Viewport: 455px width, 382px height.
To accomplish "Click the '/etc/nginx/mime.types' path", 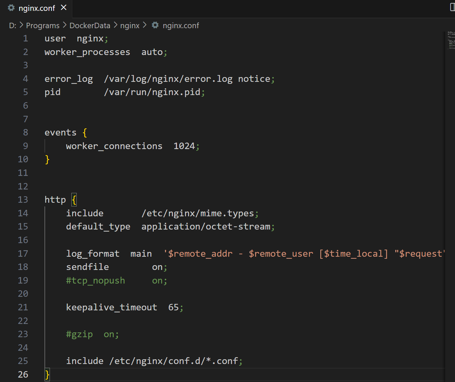I will point(198,214).
